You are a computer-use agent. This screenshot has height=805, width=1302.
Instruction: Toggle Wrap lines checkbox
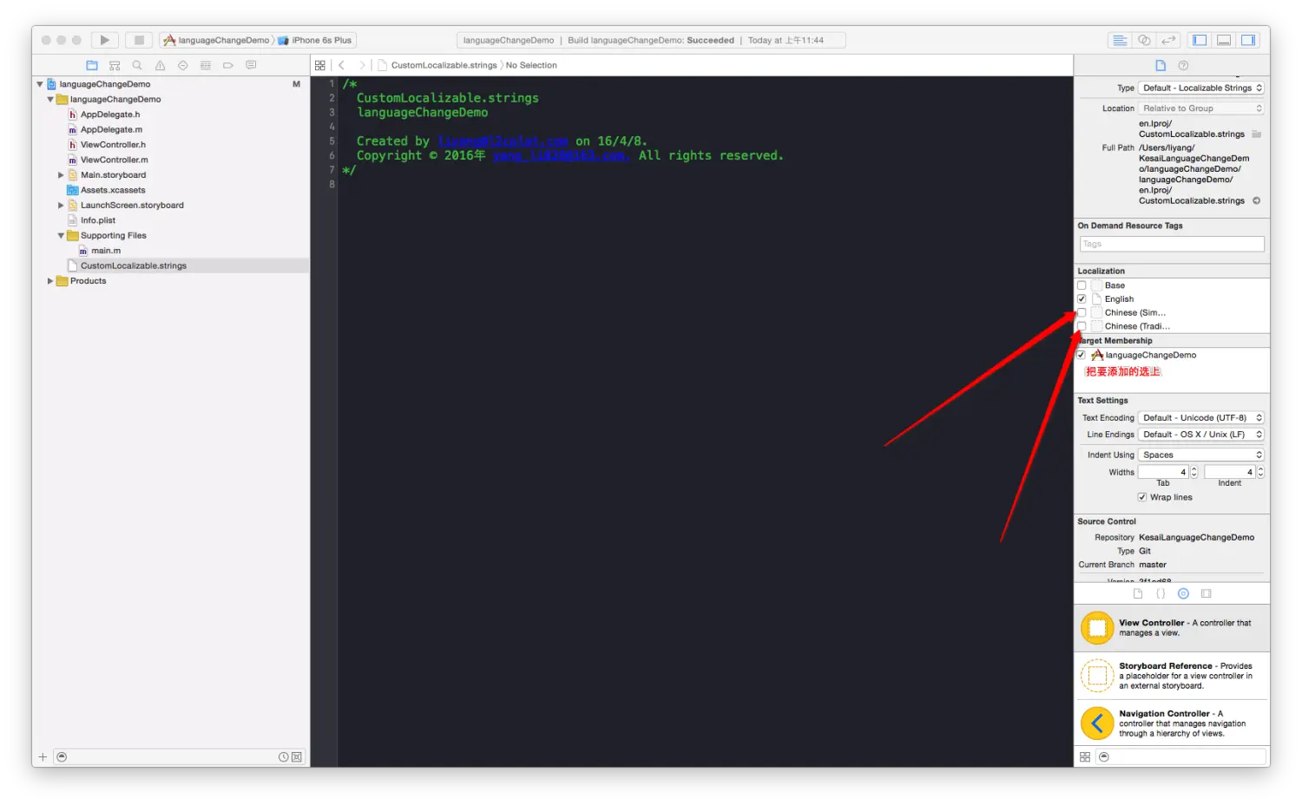coord(1142,497)
